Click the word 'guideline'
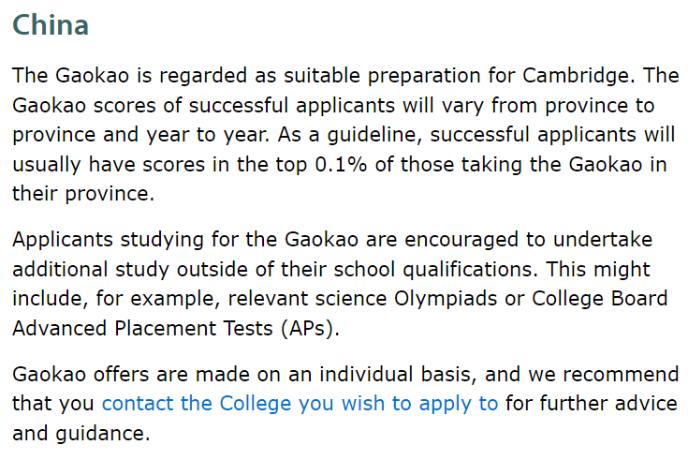 [374, 135]
